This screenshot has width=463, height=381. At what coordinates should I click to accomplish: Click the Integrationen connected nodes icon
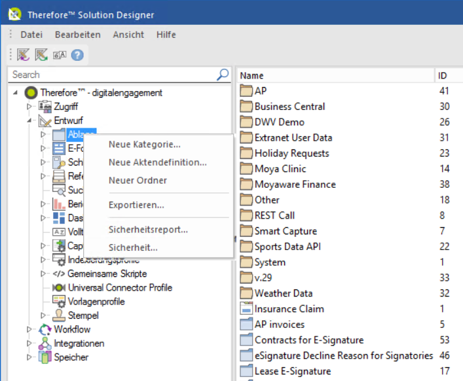[x=45, y=344]
